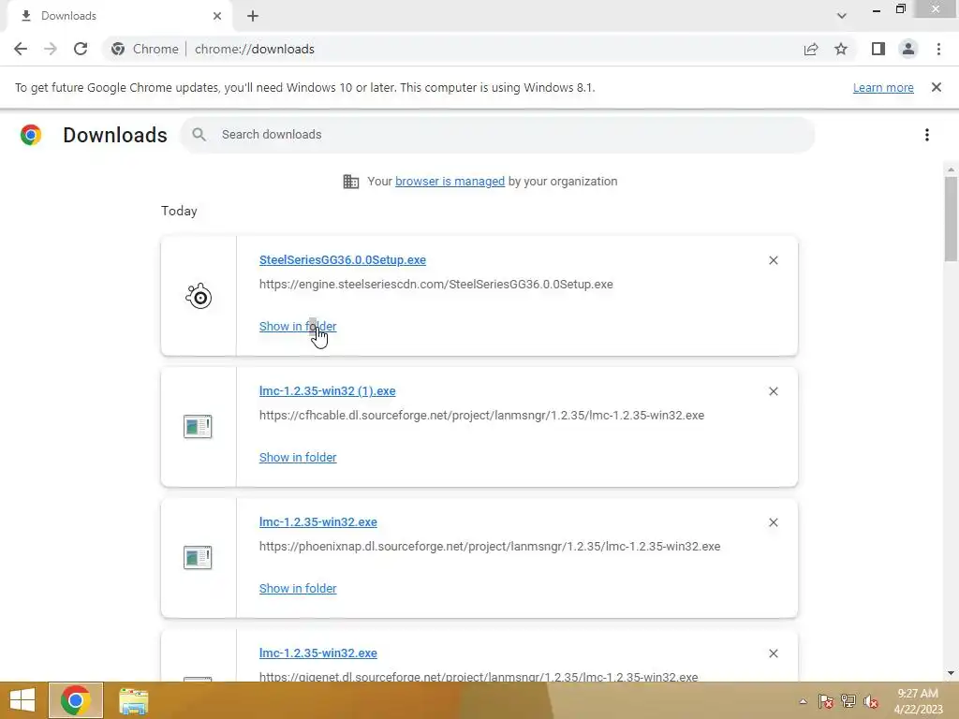Go back using the browser back arrow
This screenshot has height=719, width=959.
click(x=21, y=49)
